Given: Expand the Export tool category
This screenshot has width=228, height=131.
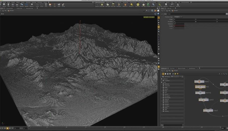Looking at the screenshot, I should click(163, 89).
